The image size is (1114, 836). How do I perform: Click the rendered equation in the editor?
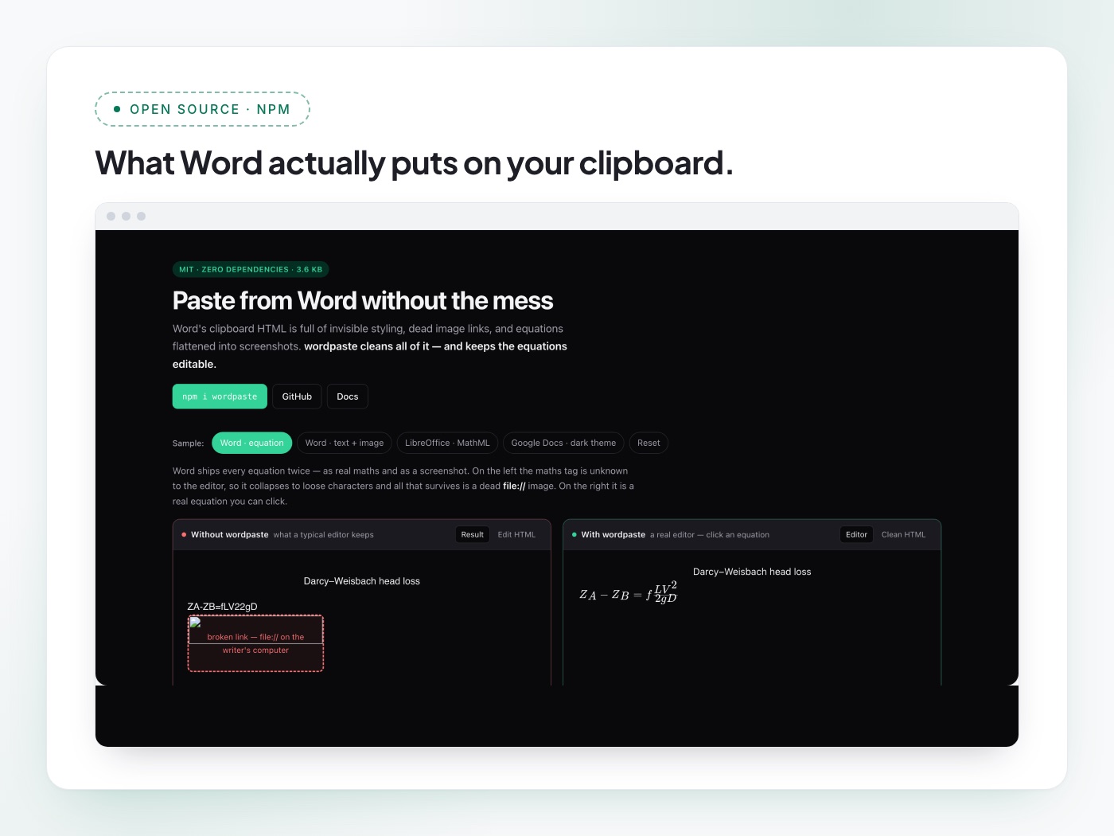628,592
